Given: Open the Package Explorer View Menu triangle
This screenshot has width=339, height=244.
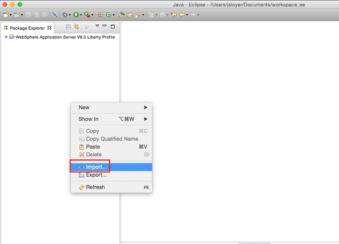Looking at the screenshot, I should pos(97,26).
